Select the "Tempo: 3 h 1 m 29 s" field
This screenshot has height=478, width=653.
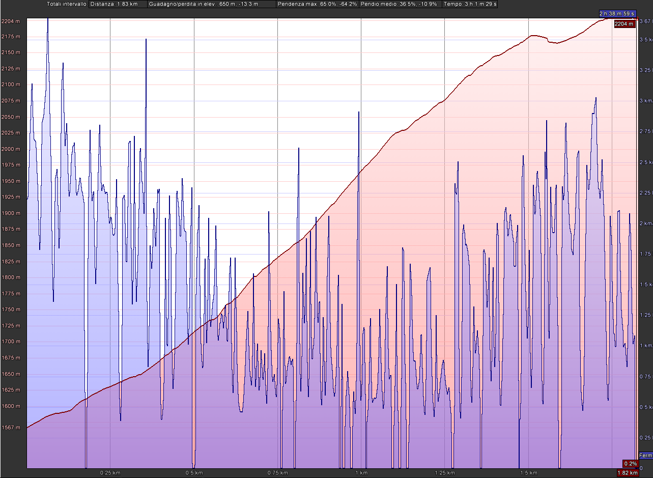coord(469,4)
